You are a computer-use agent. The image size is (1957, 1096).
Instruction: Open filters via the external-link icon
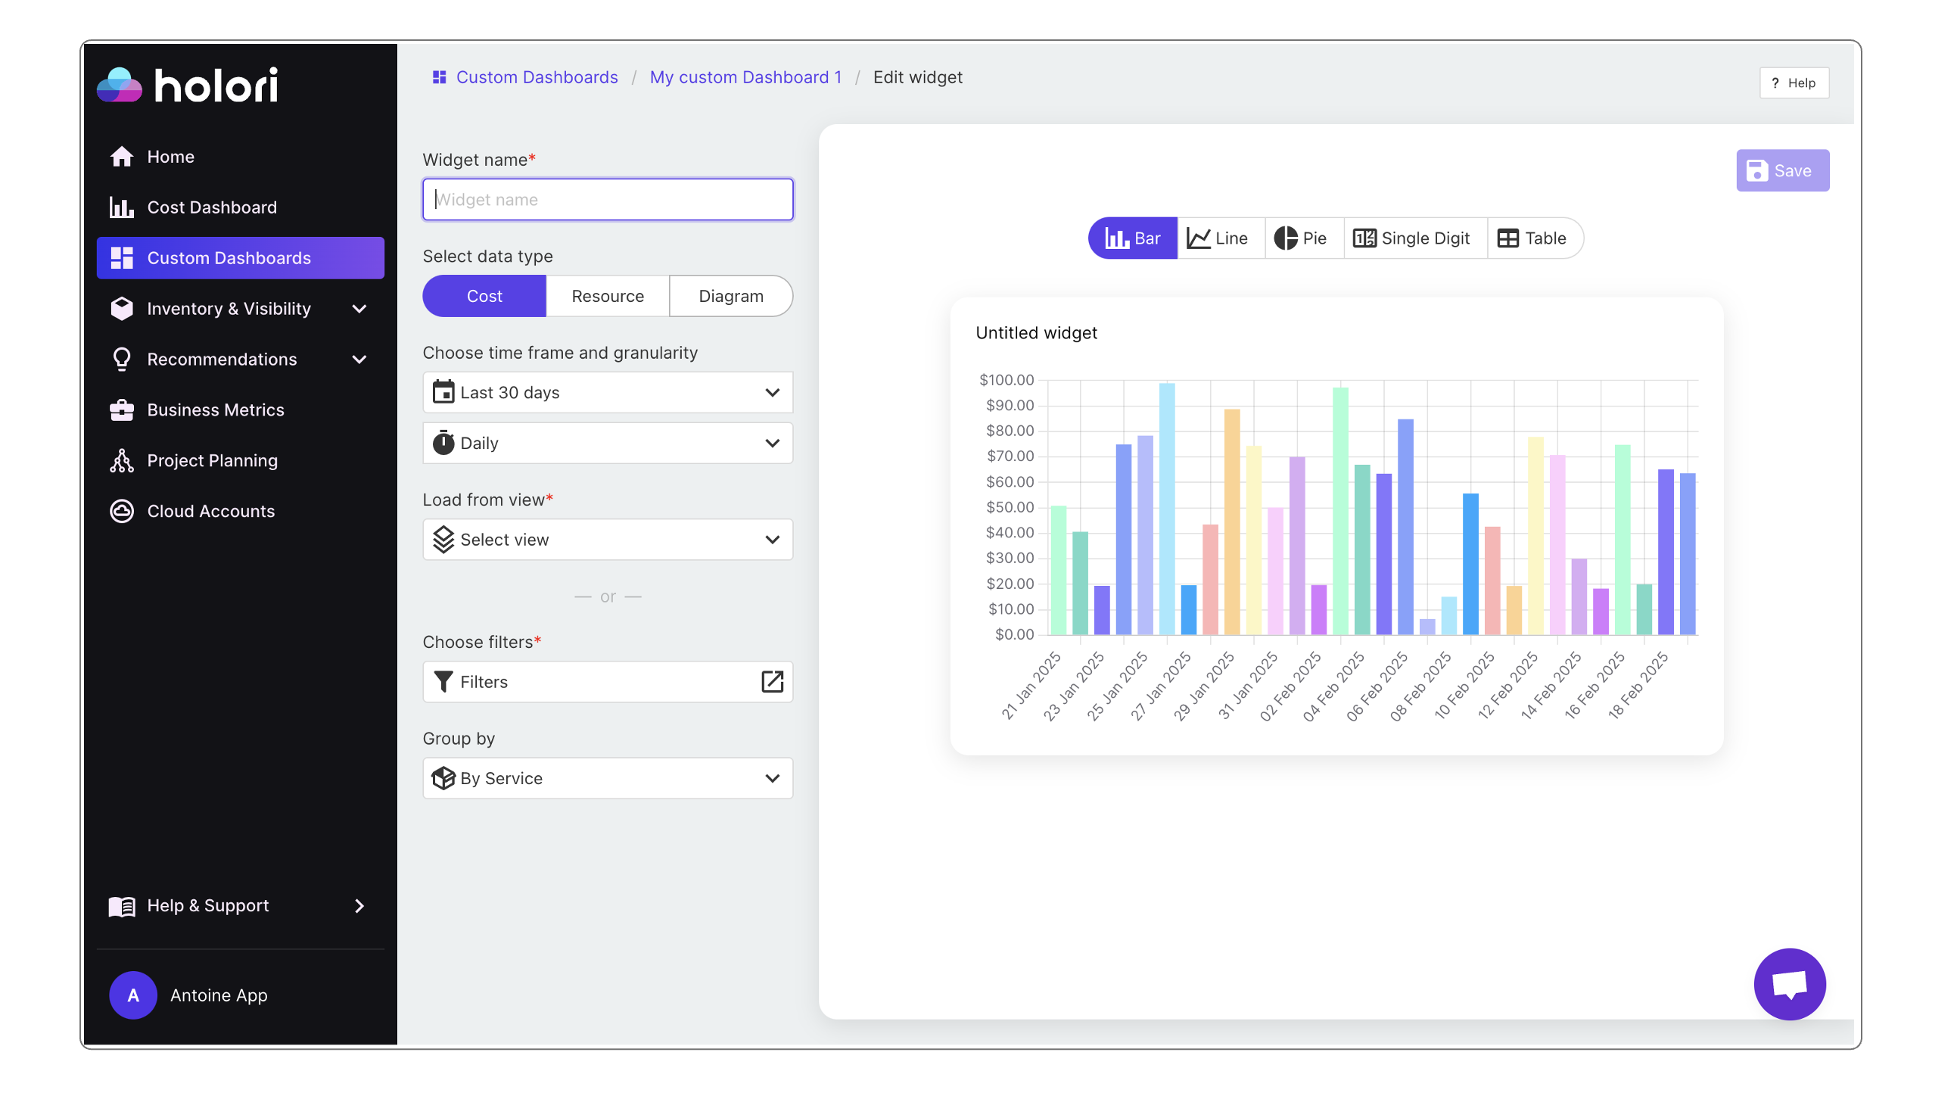tap(772, 682)
